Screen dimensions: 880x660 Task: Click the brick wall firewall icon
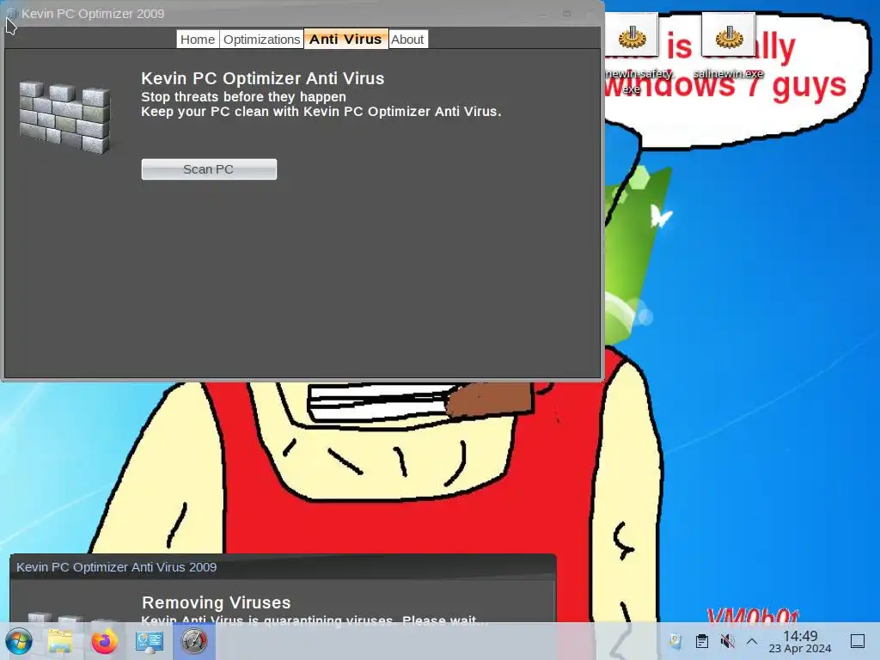click(64, 117)
